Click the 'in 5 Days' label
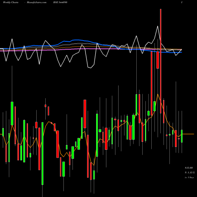The height and width of the screenshot is (197, 197). click(189, 177)
